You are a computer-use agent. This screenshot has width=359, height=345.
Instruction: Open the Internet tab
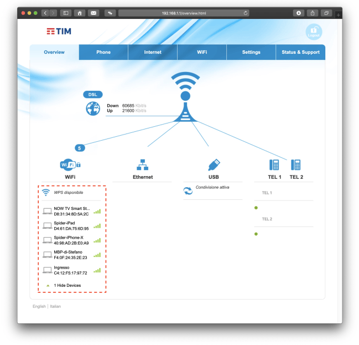153,52
